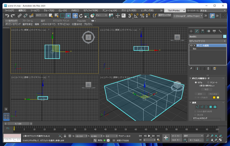Open the Display tab in command panel
This screenshot has width=230, height=146.
coord(214,31)
